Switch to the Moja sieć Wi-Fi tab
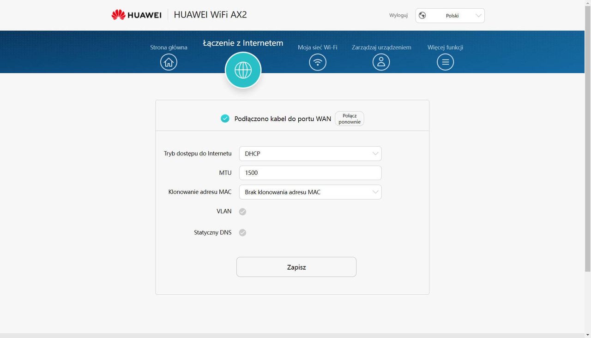591x338 pixels. tap(318, 47)
